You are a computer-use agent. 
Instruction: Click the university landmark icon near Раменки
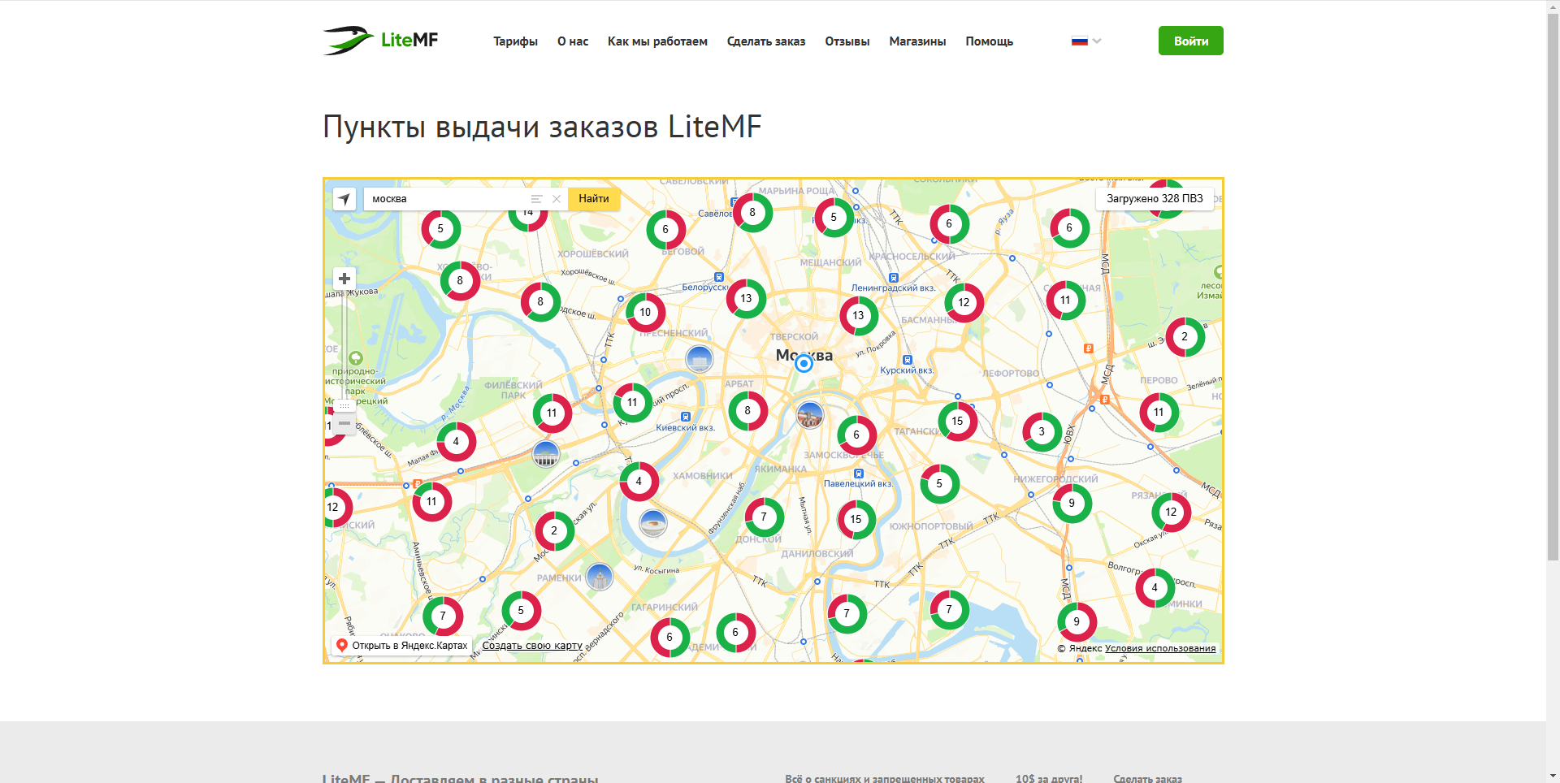click(x=600, y=578)
